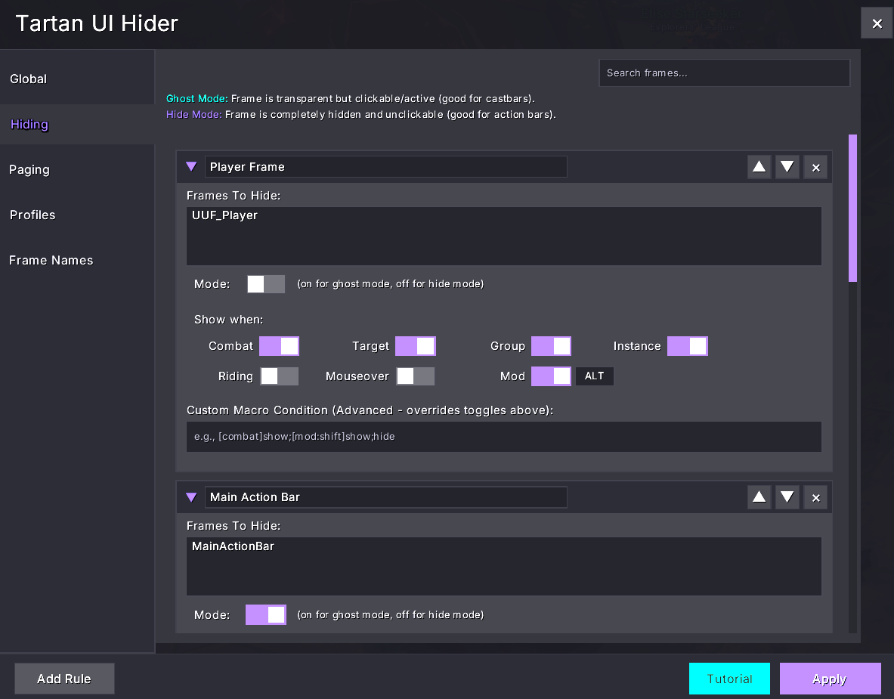The image size is (894, 699).
Task: Toggle the Combat show-when switch
Action: [279, 346]
